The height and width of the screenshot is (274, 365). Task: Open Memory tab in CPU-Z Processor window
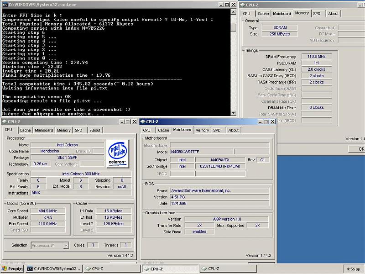pyautogui.click(x=64, y=130)
